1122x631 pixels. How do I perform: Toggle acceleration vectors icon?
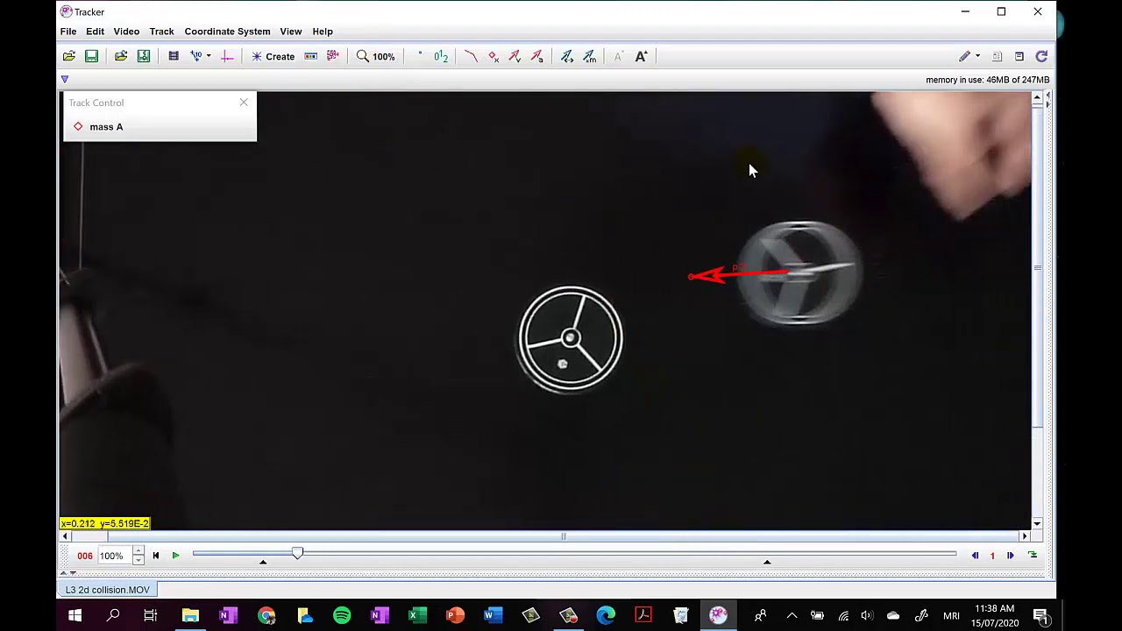pos(536,56)
